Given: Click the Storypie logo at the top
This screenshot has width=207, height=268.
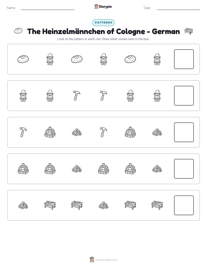Looking at the screenshot, I should (x=103, y=6).
